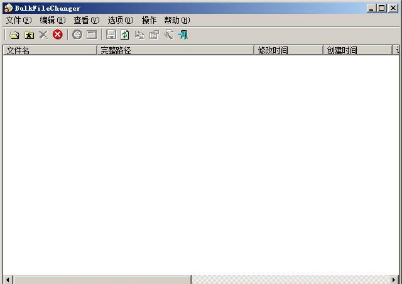The width and height of the screenshot is (402, 284).
Task: Click the green refresh icon
Action: tap(125, 35)
